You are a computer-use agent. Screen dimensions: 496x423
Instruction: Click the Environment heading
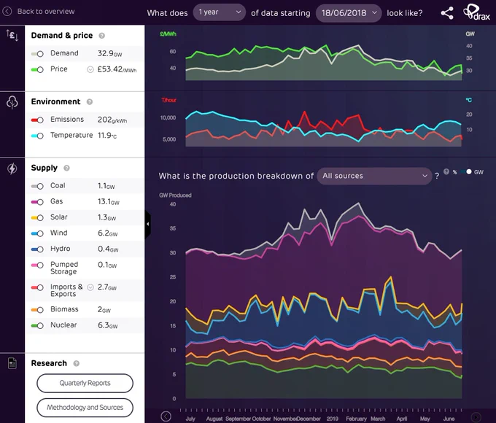point(55,101)
